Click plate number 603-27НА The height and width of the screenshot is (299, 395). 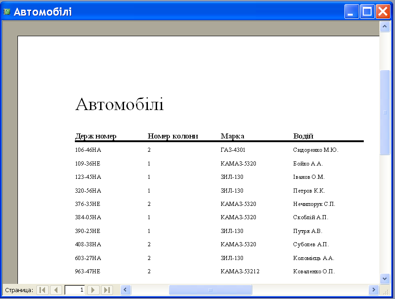pyautogui.click(x=88, y=258)
